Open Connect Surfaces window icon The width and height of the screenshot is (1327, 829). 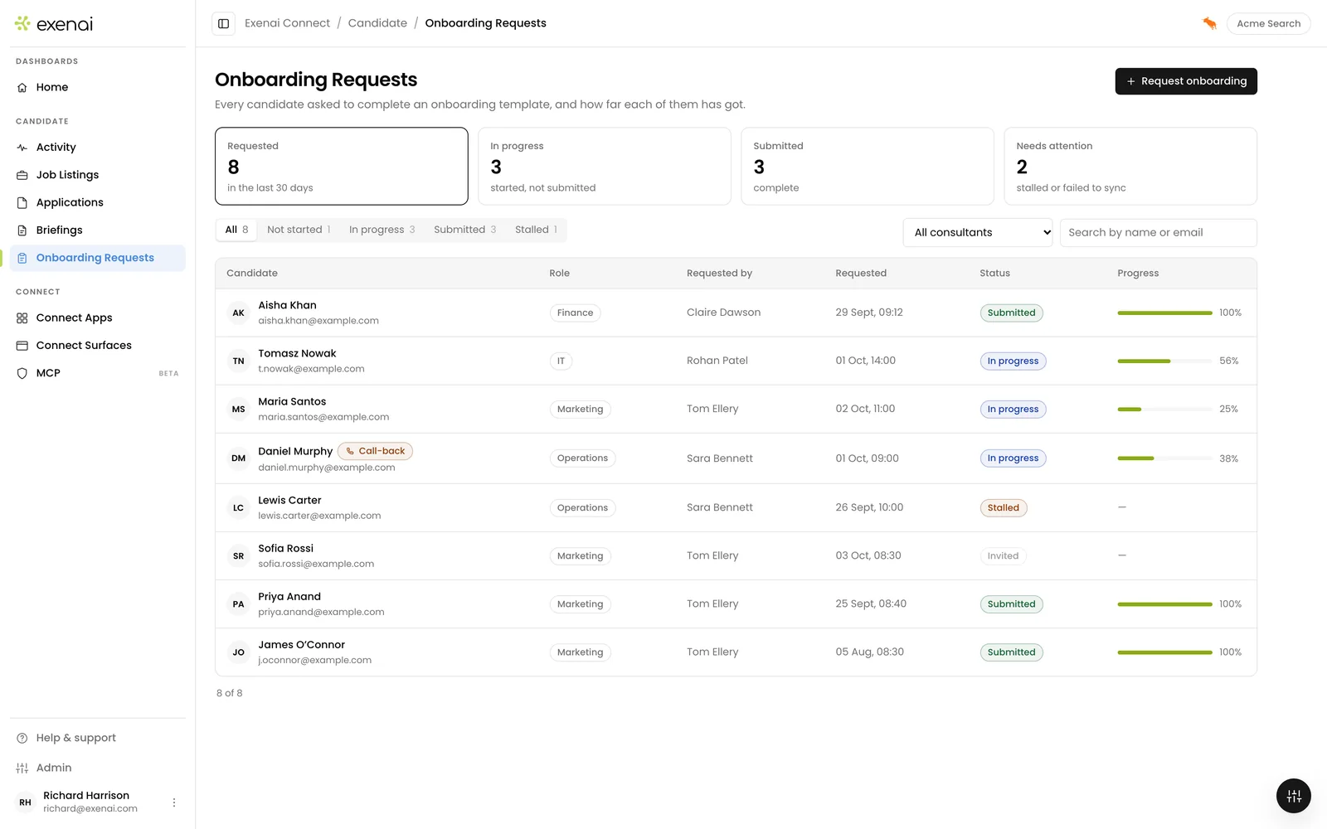coord(22,346)
